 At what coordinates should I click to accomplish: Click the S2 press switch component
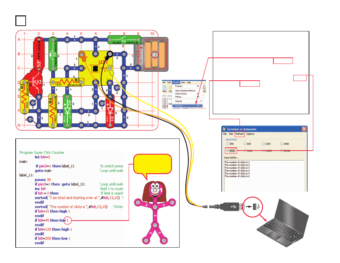[x=53, y=54]
